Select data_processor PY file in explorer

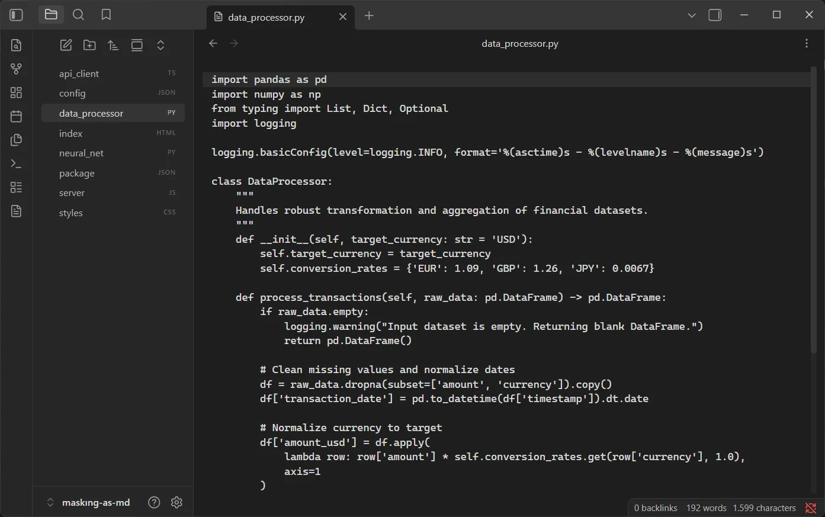tap(113, 113)
